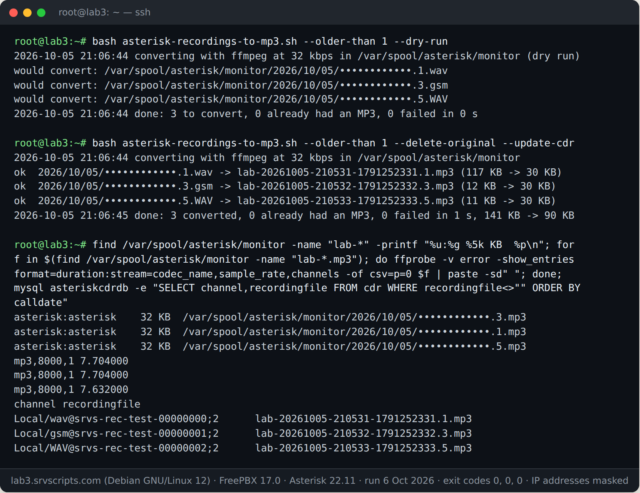Click the find command prompt line starting 'find /var/spool'
640x493 pixels.
coord(294,245)
